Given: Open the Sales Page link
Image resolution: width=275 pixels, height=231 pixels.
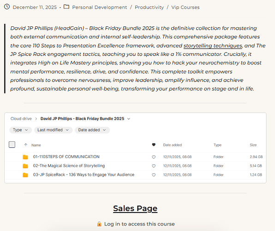Looking at the screenshot, I should coord(135,208).
